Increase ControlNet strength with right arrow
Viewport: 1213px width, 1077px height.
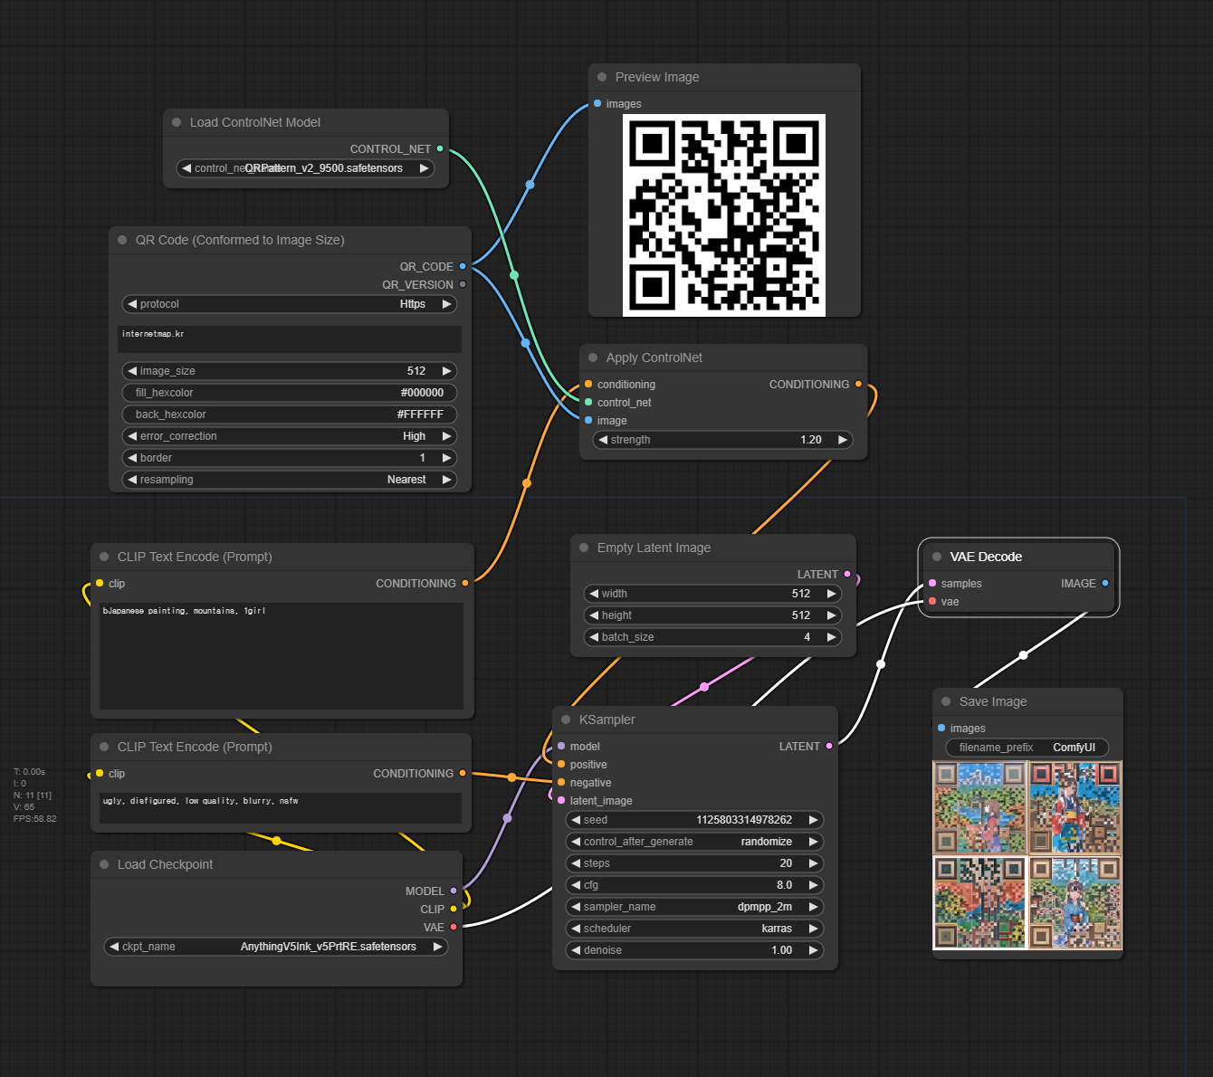click(x=843, y=440)
